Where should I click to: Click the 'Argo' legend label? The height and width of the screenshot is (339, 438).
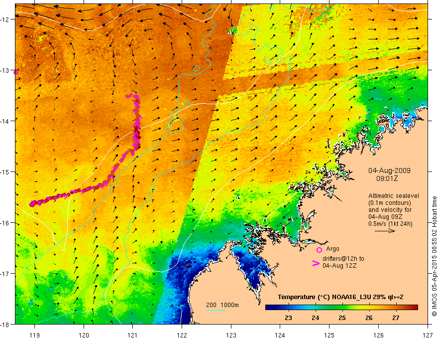[332, 249]
